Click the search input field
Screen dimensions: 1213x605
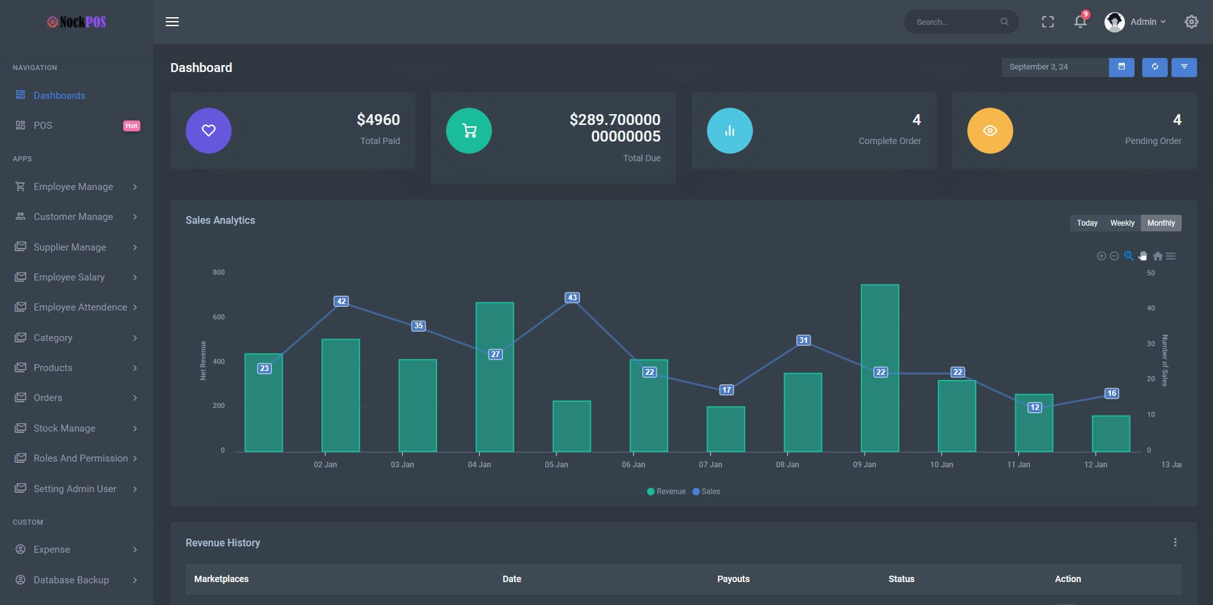coord(955,22)
